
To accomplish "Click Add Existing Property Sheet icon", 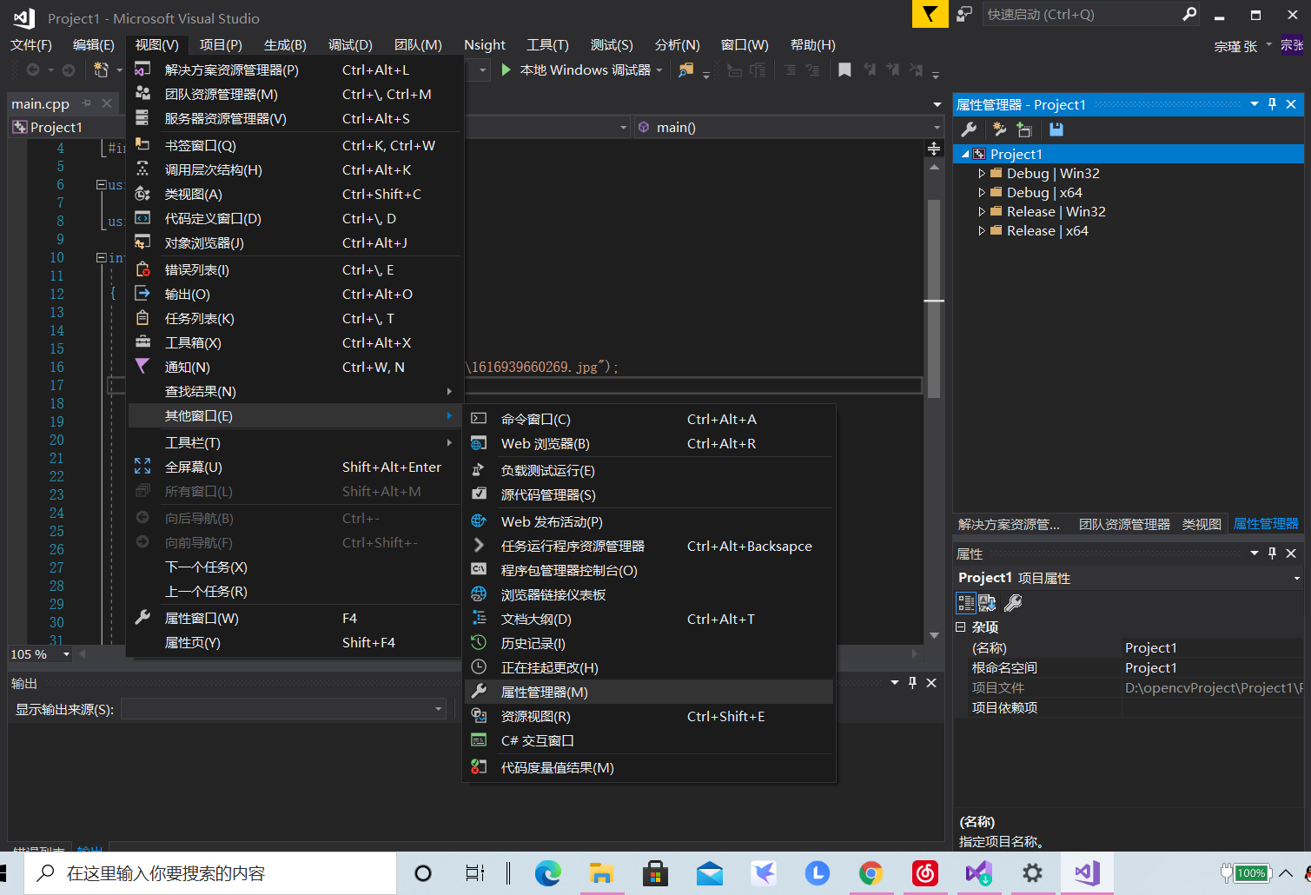I will point(1025,129).
